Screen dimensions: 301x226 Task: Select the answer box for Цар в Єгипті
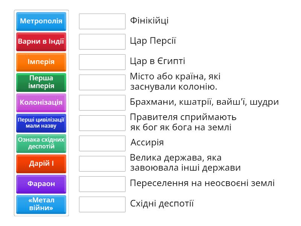102,62
